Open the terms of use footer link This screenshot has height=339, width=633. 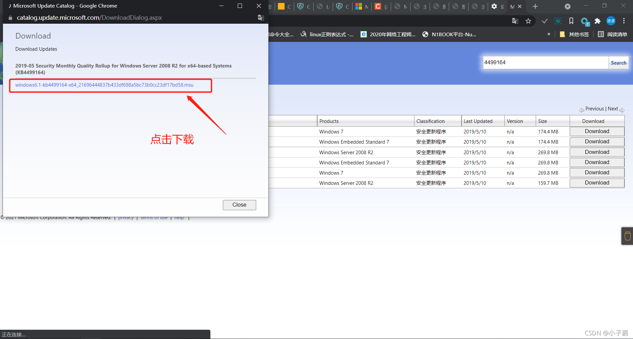(x=154, y=218)
